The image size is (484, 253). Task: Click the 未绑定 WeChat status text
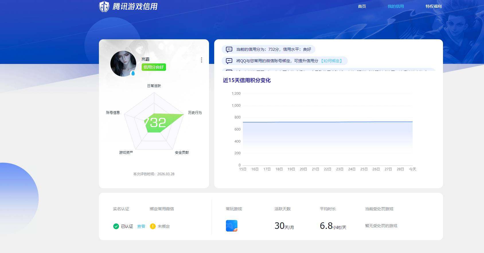tap(164, 226)
